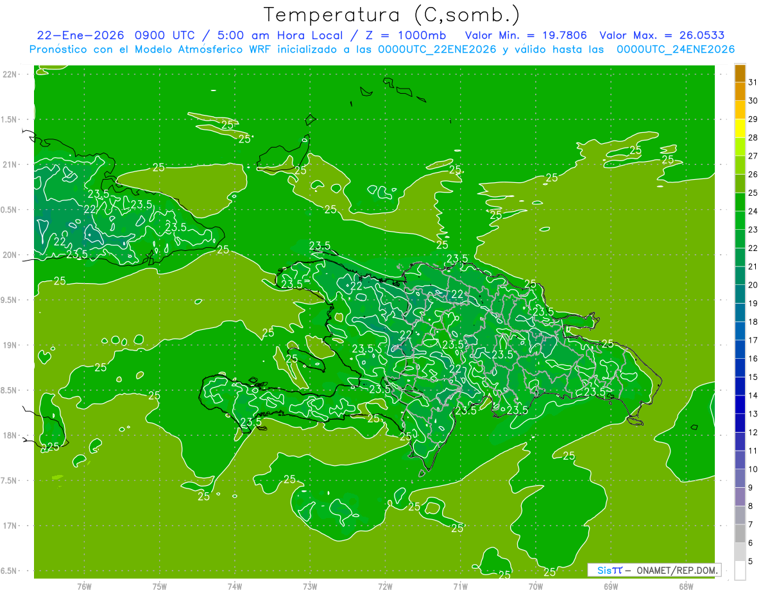Click the "Valor Min. = 19.7806" value
Image resolution: width=770 pixels, height=595 pixels.
click(526, 35)
